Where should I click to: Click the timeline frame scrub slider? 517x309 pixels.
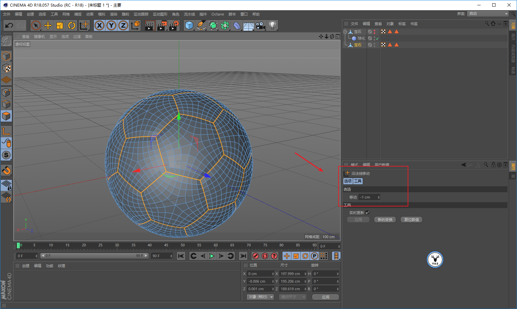94,256
